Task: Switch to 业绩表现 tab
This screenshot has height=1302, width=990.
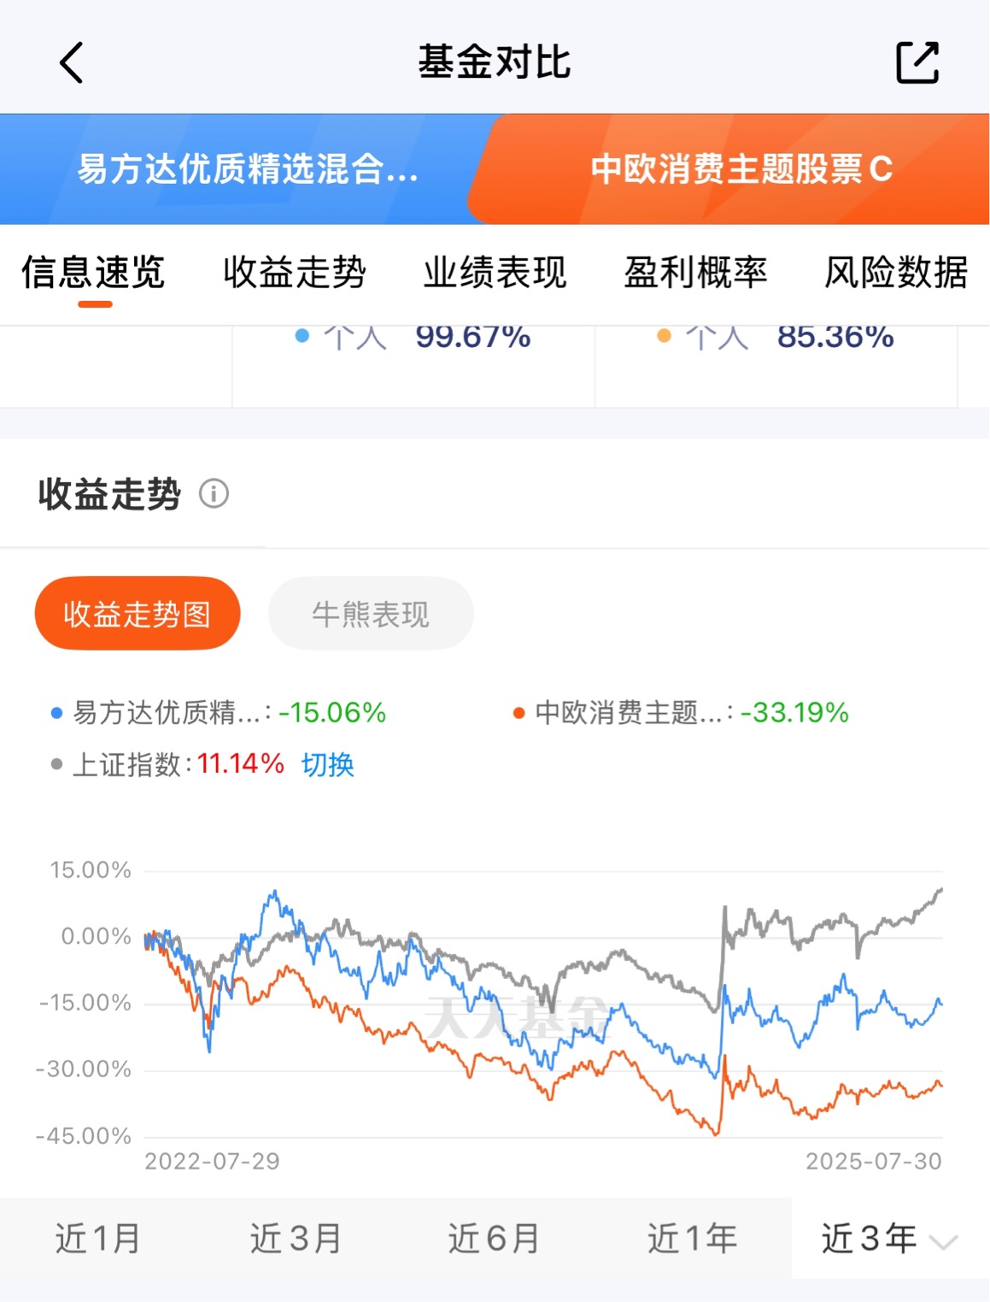Action: pos(495,273)
